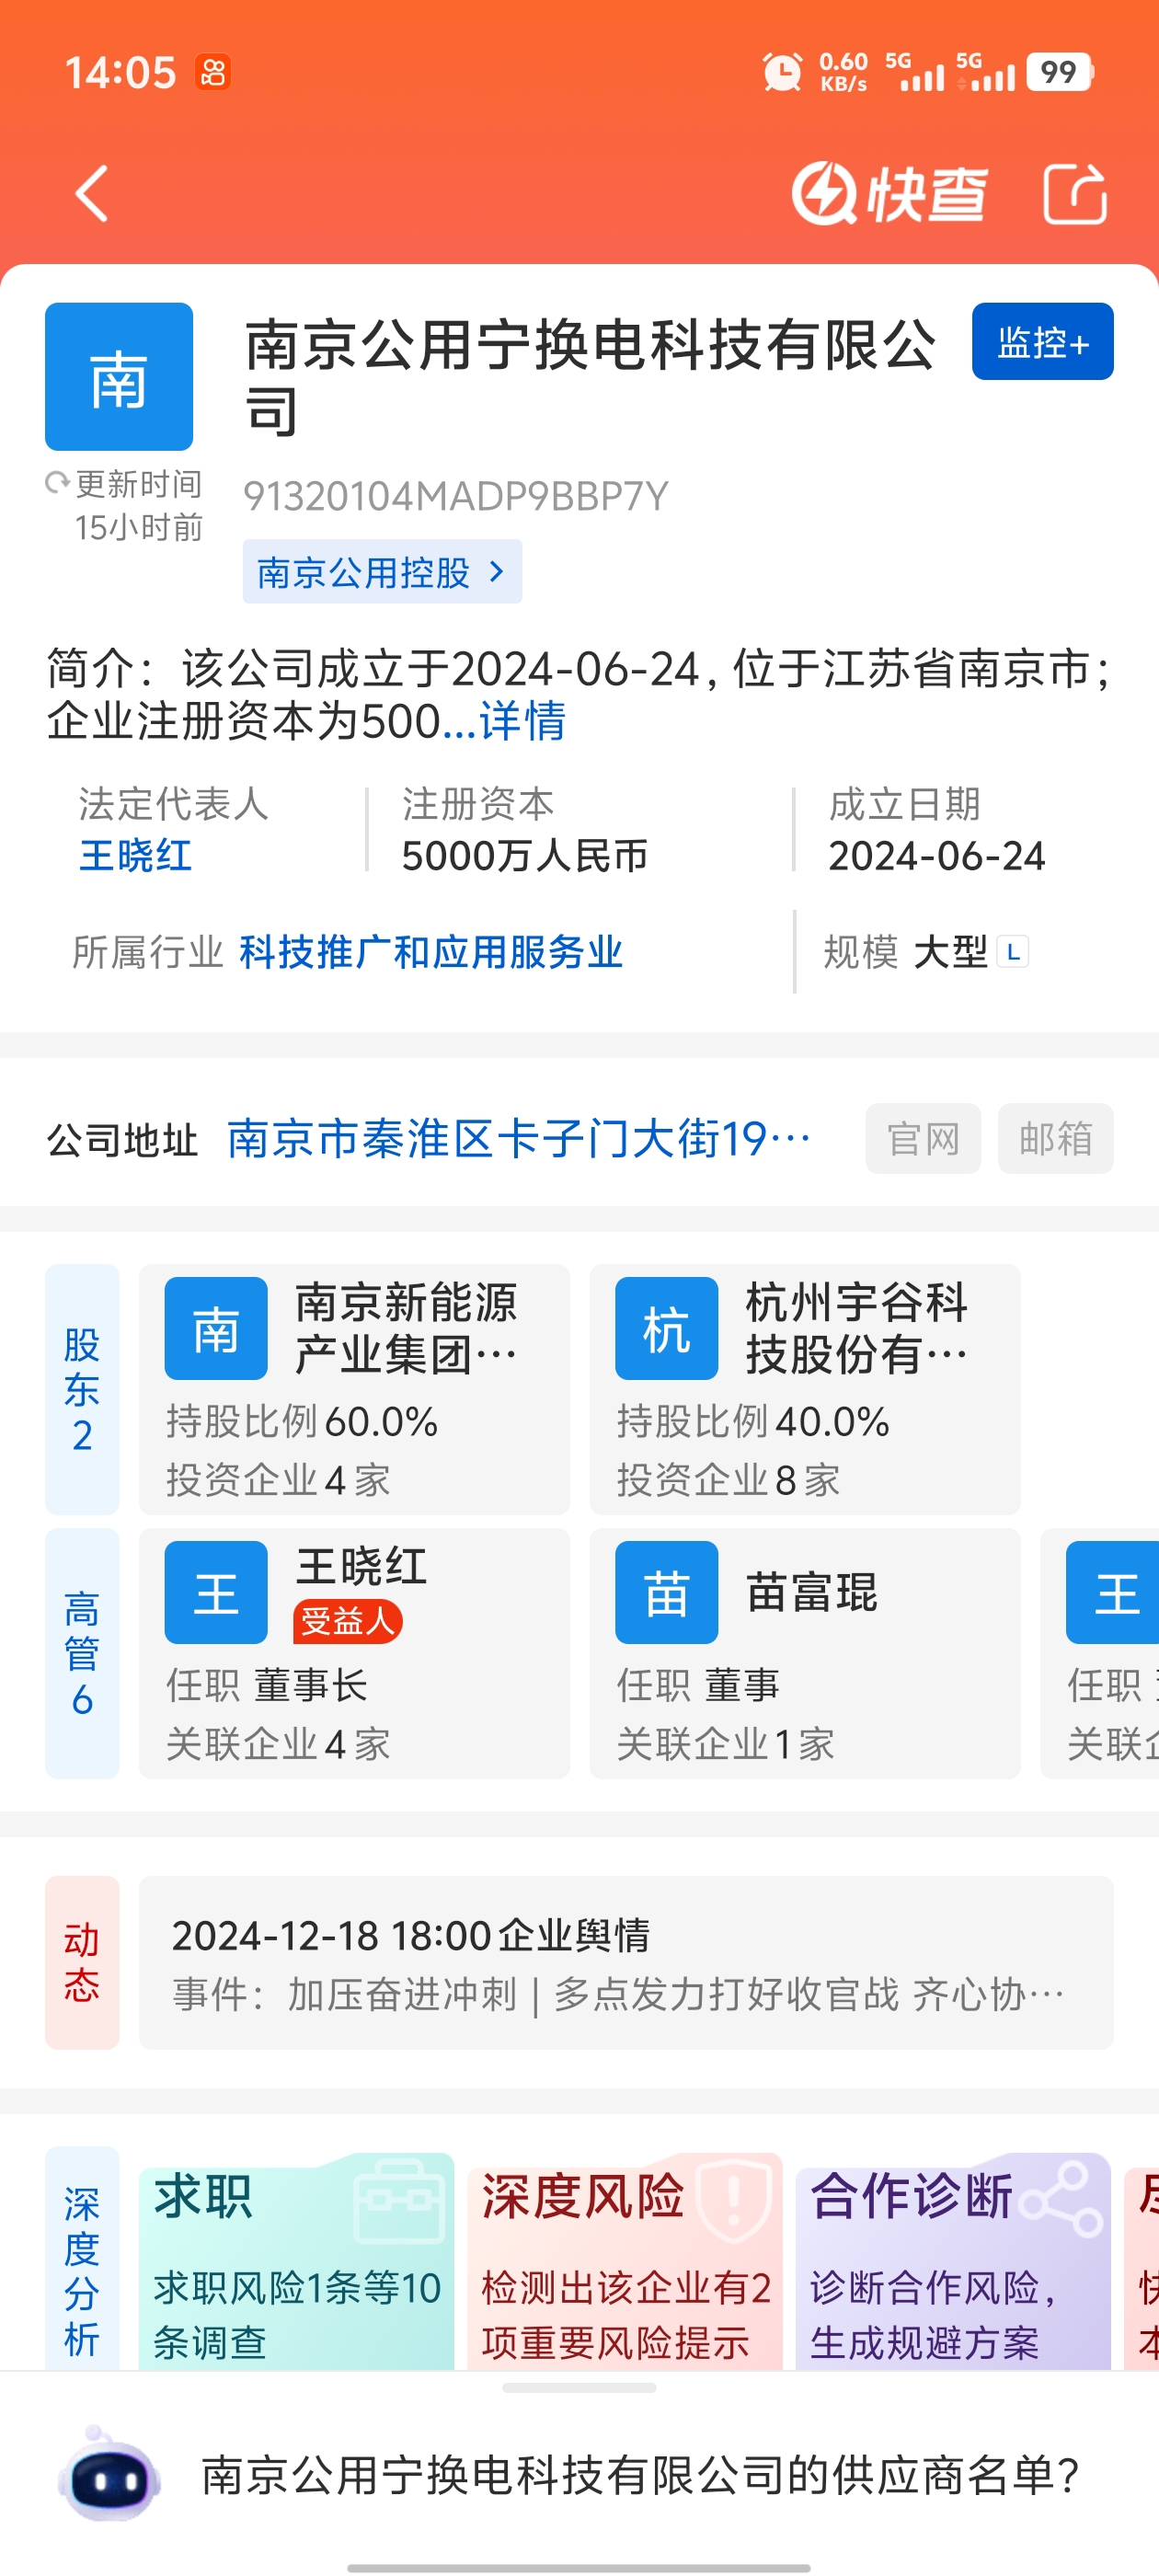This screenshot has width=1159, height=2576.
Task: Tap the red 受益人 badge
Action: [x=347, y=1621]
